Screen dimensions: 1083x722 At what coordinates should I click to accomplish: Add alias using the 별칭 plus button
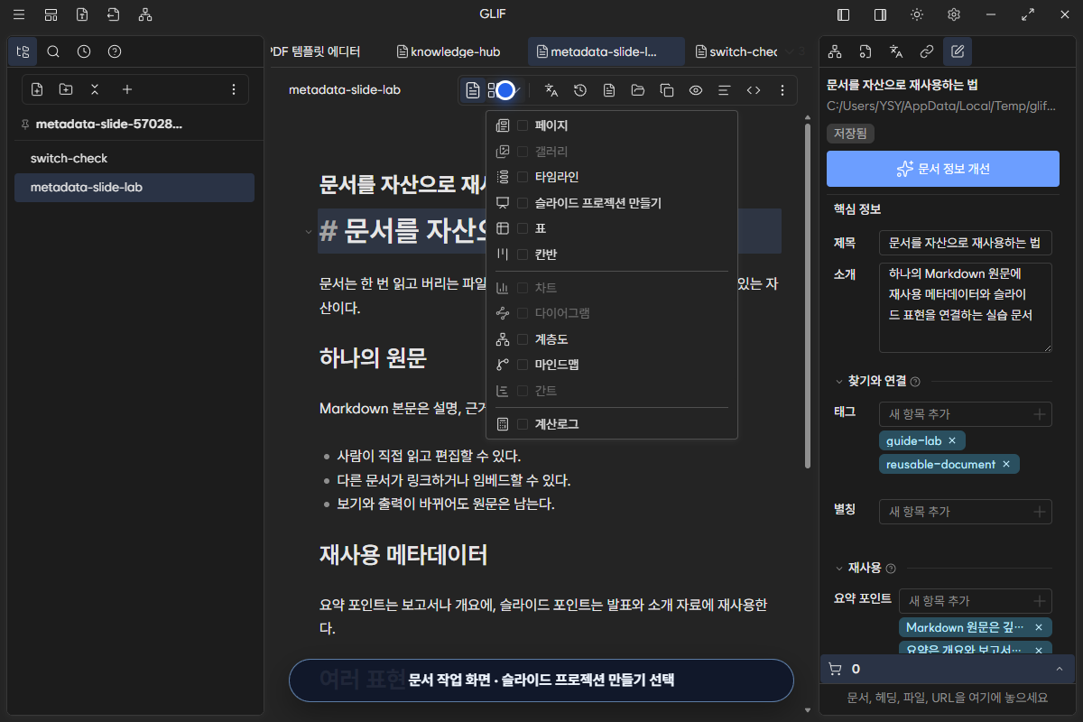1040,512
